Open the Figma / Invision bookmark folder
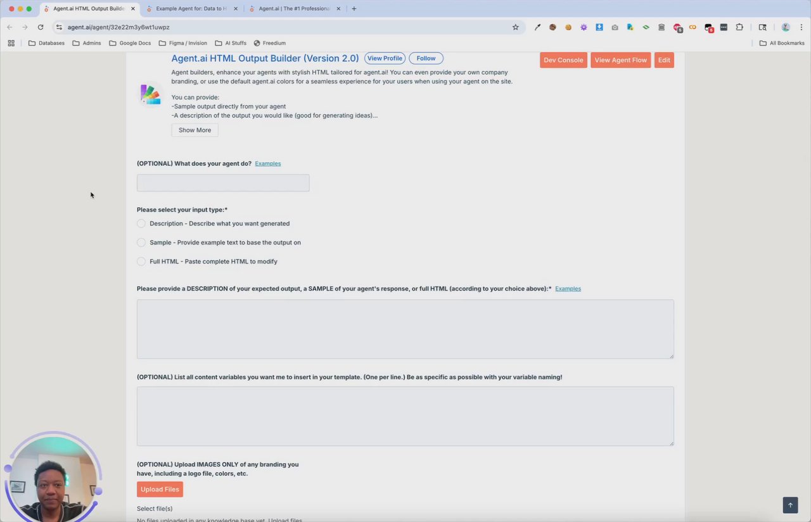Screen dimensions: 811x522 point(182,43)
